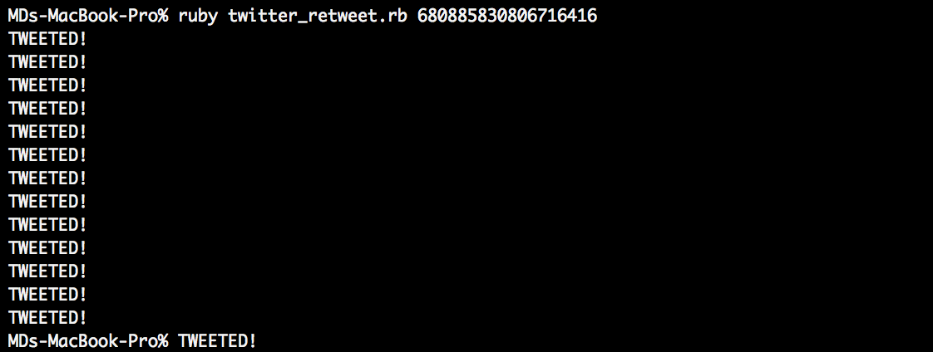Click the twitter_retweet.rb script filename
The width and height of the screenshot is (933, 352).
(318, 16)
